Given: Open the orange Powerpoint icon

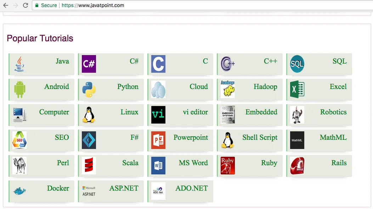Looking at the screenshot, I should [x=158, y=140].
